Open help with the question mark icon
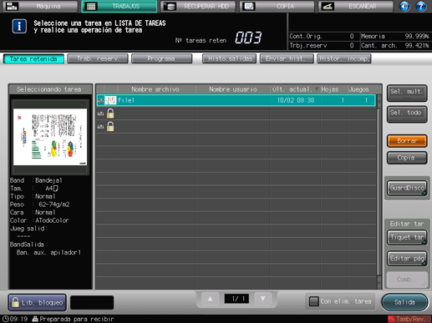Screen dimensions: 432x323 (x=421, y=6)
